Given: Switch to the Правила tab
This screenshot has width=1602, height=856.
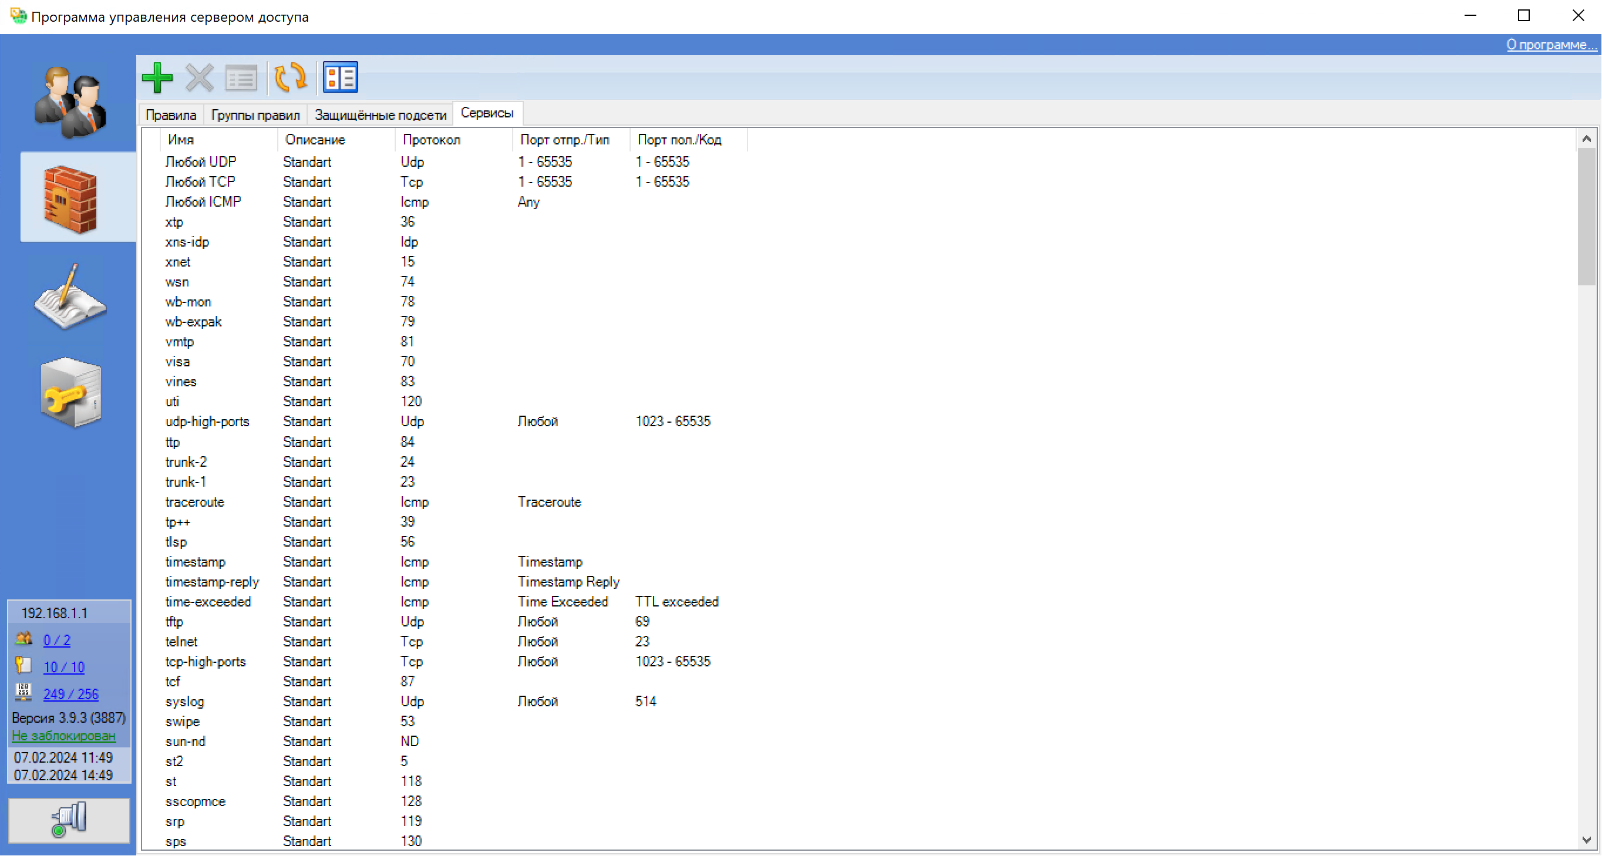Looking at the screenshot, I should point(170,115).
